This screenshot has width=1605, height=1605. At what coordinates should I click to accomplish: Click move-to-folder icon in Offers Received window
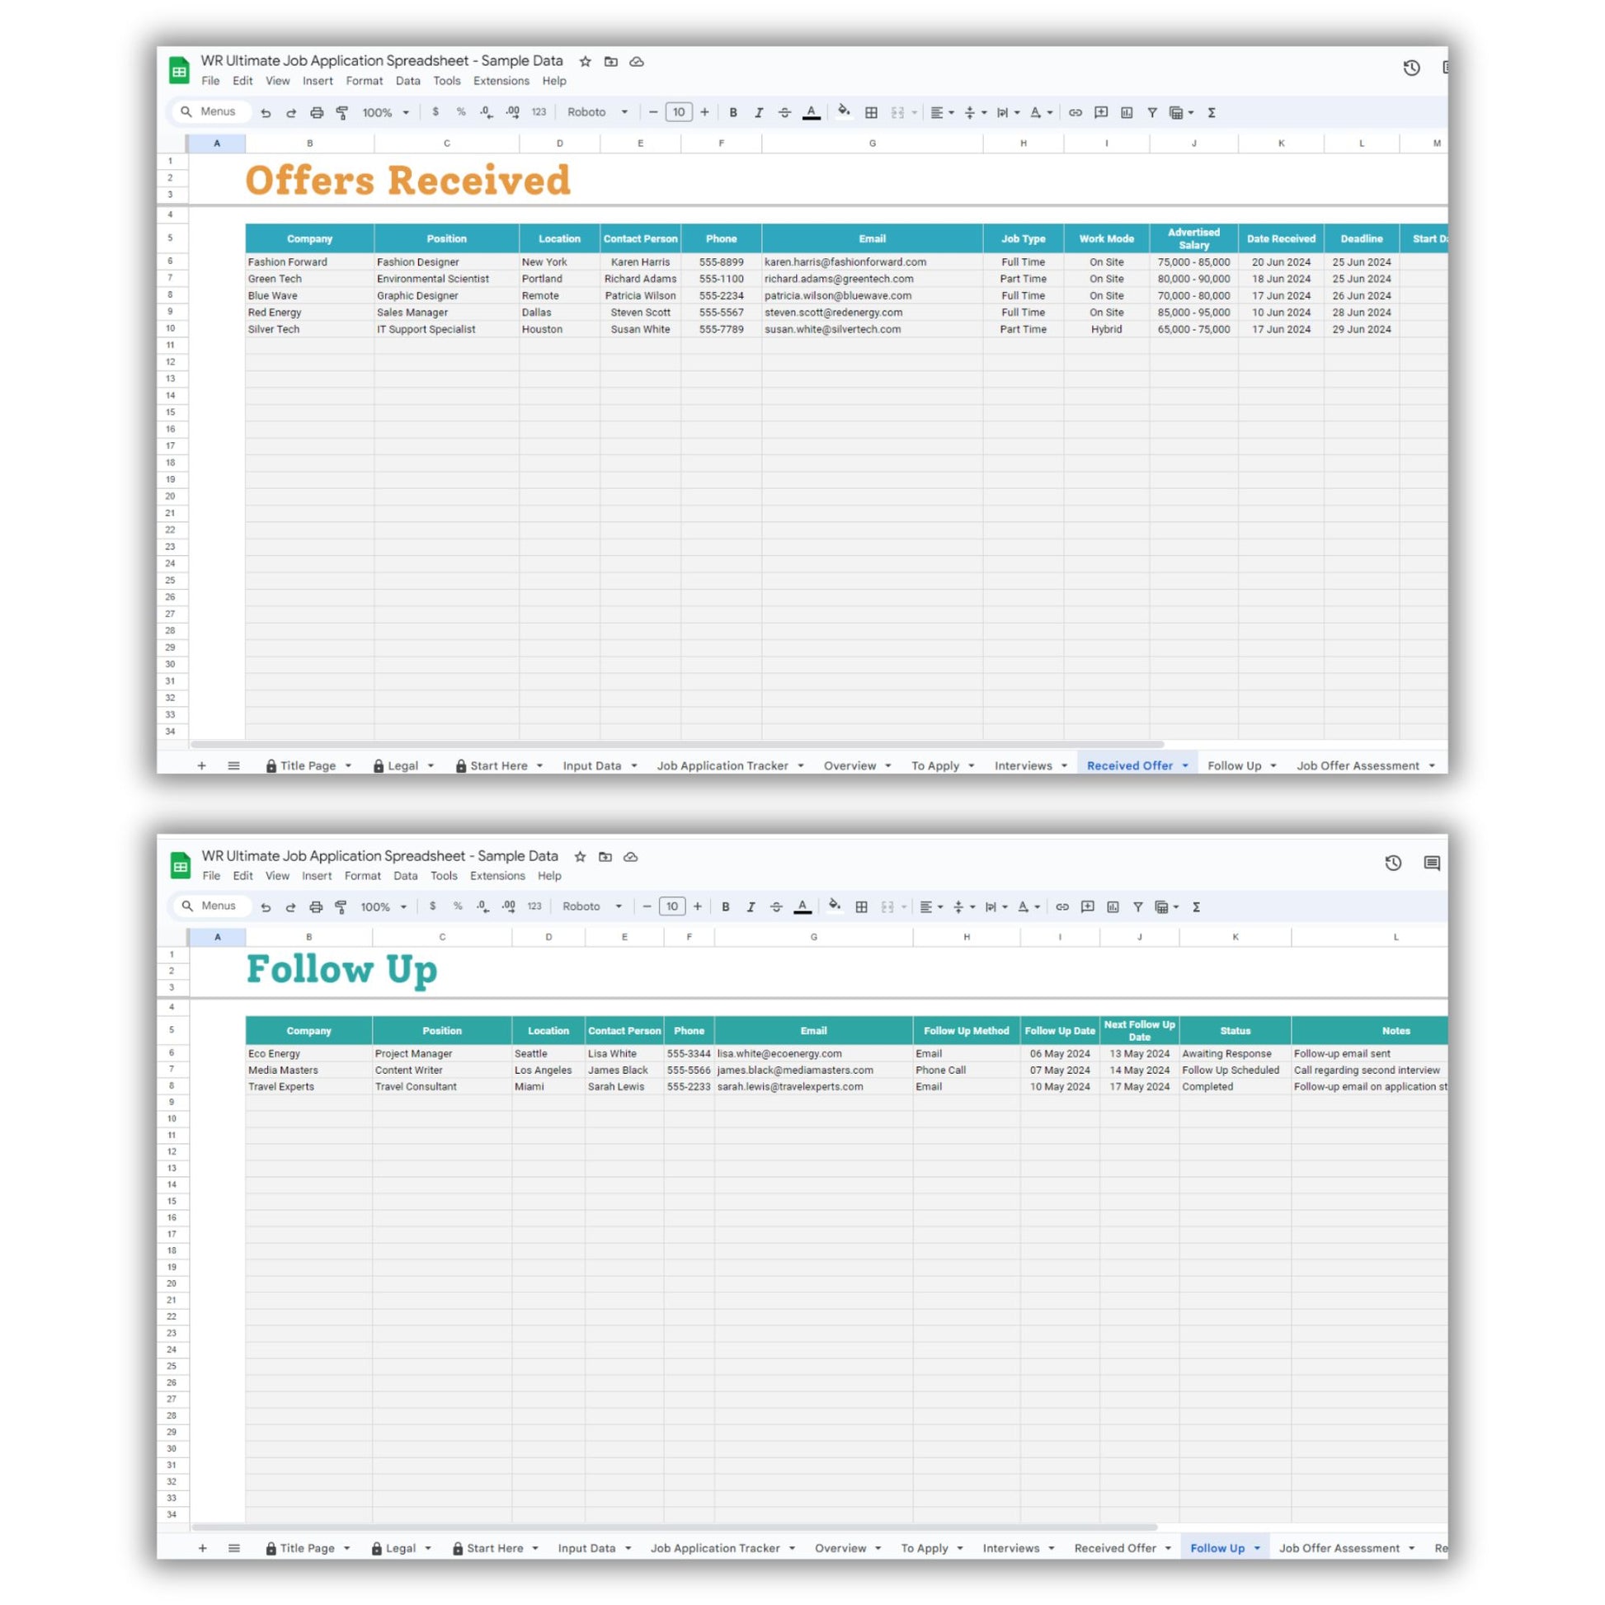tap(610, 62)
